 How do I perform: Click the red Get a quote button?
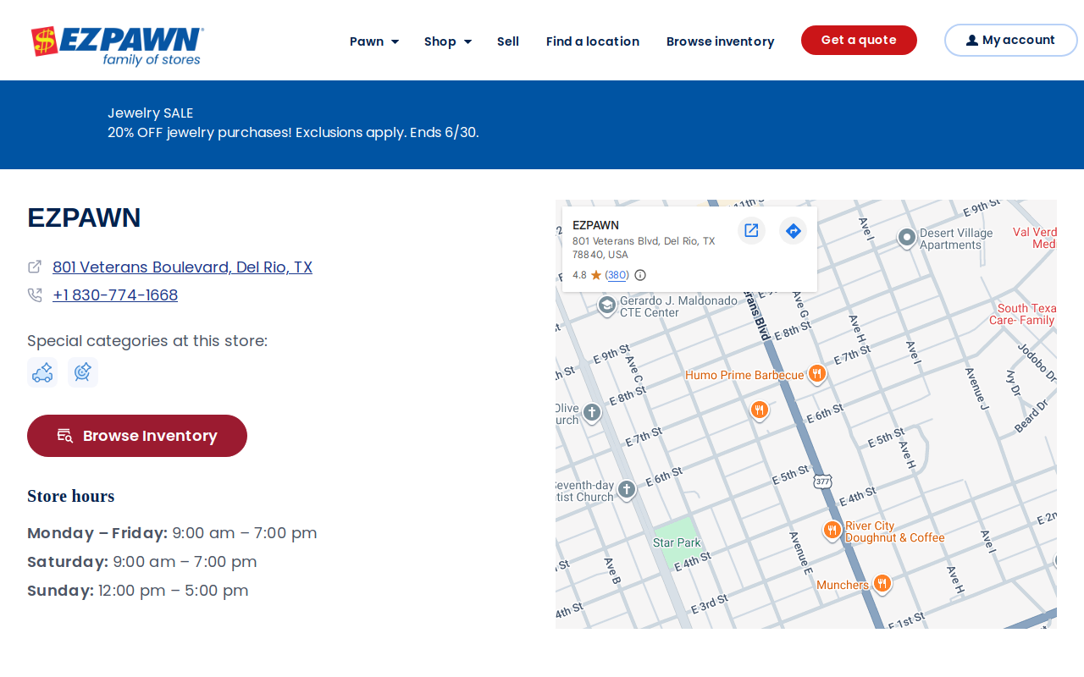859,40
